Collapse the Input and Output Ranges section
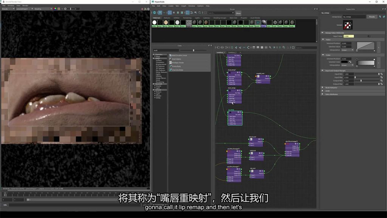 point(322,71)
